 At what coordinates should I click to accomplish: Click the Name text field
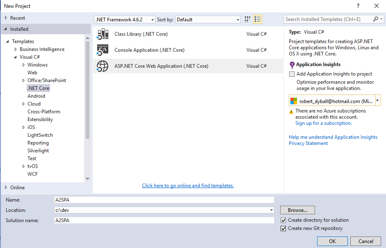164,200
